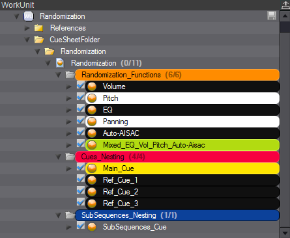Viewport: 290px width, 238px height.
Task: Collapse the SubSequences_Nesting folder
Action: [x=59, y=215]
